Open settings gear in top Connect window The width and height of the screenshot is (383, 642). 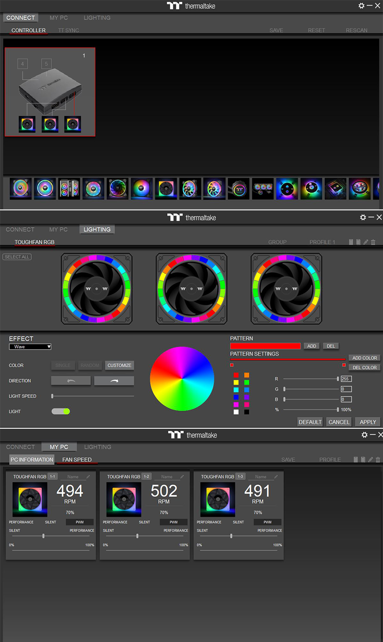361,6
